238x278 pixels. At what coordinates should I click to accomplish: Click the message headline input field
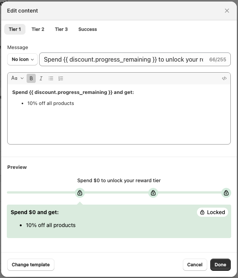(125, 59)
